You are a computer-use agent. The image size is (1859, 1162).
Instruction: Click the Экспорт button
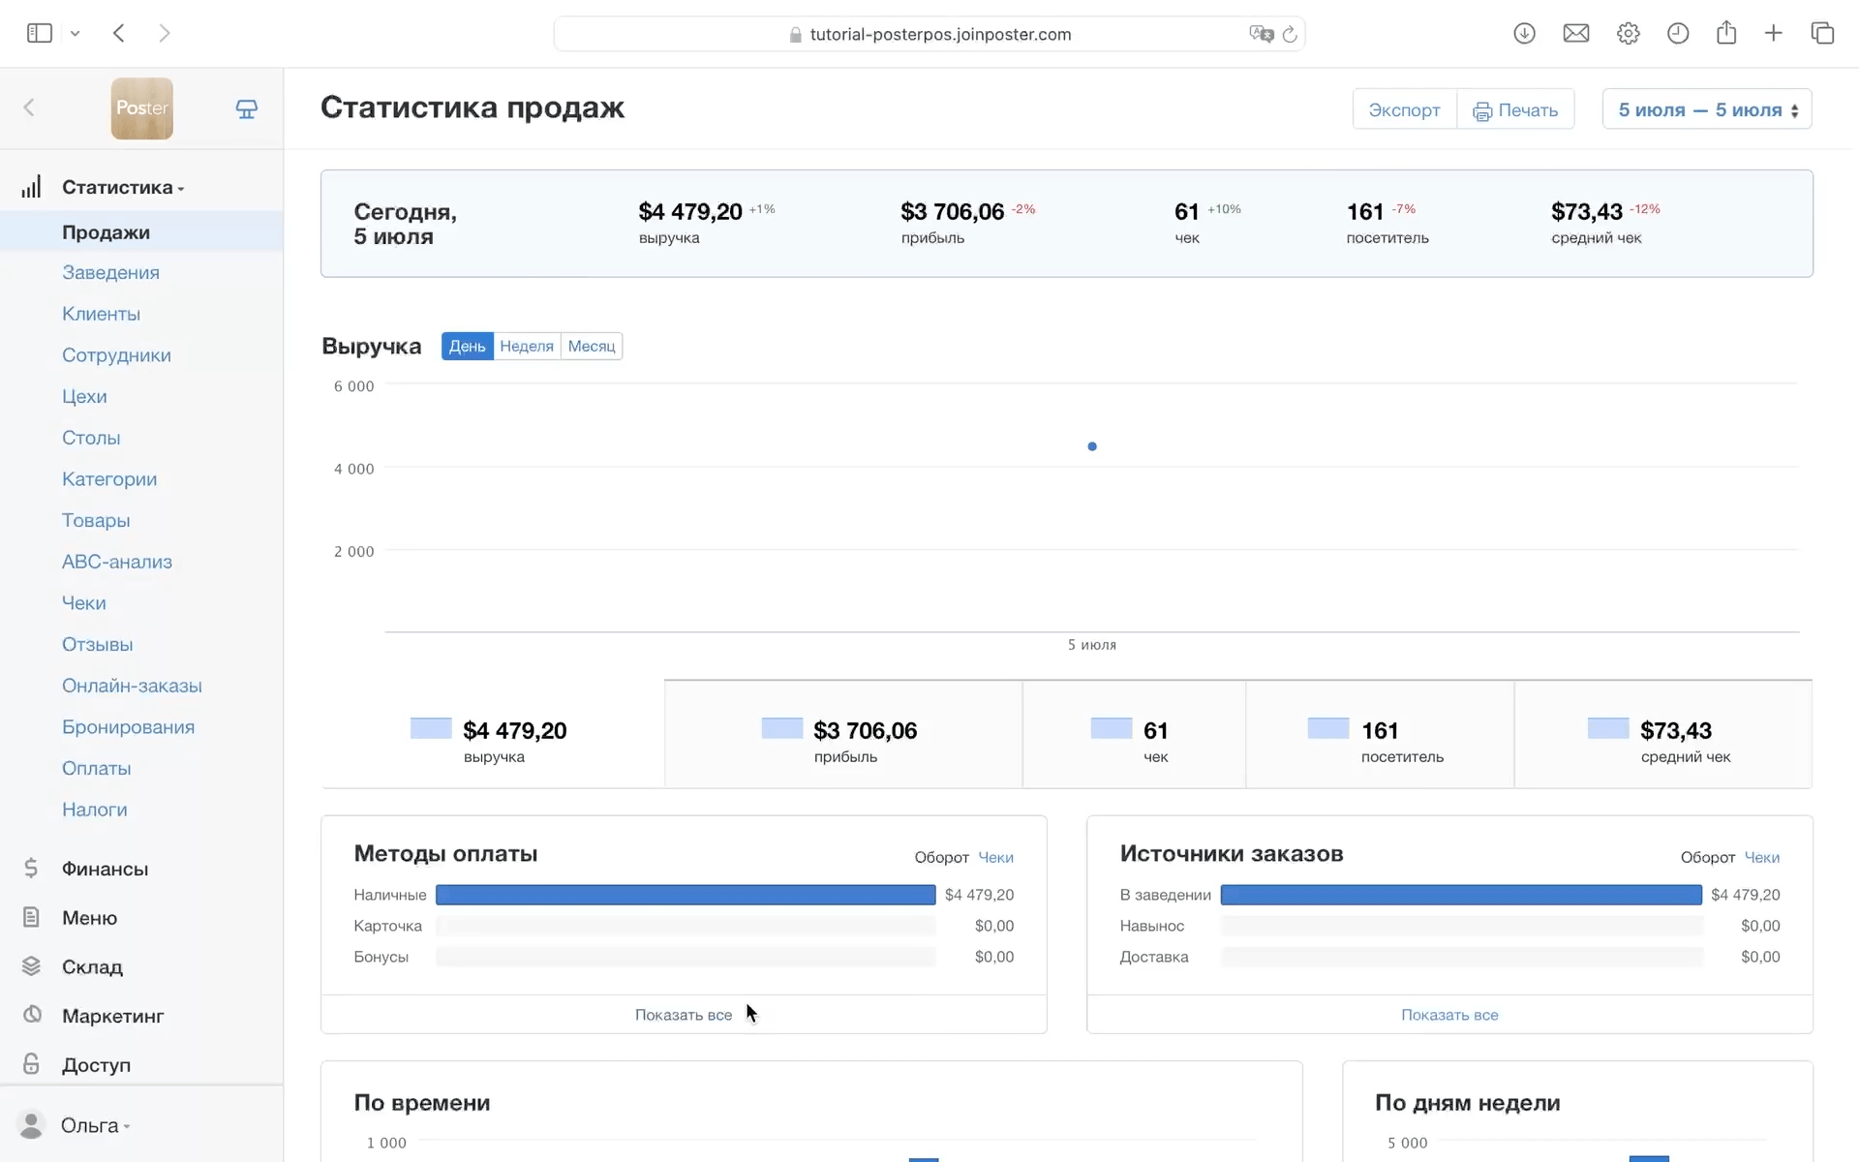point(1404,109)
